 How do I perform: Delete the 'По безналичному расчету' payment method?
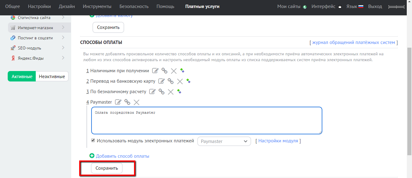(x=171, y=92)
